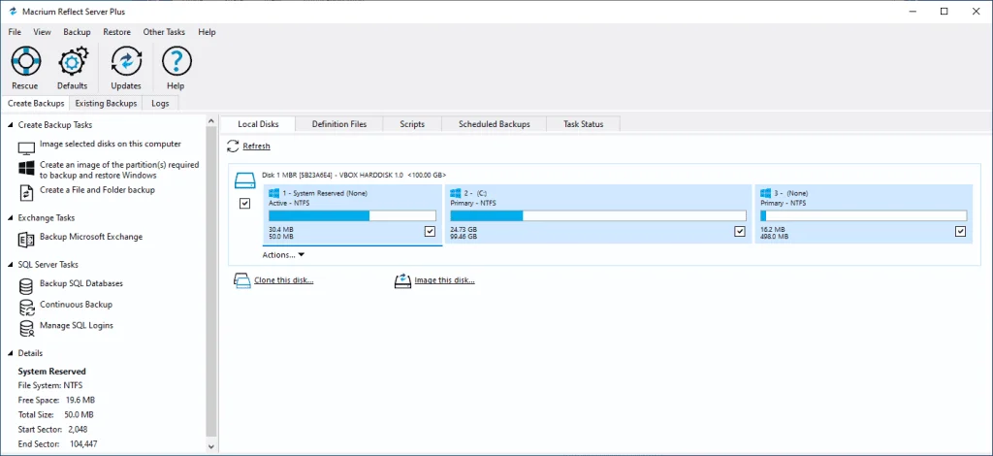Click the Backup SQL Databases icon

click(x=26, y=286)
